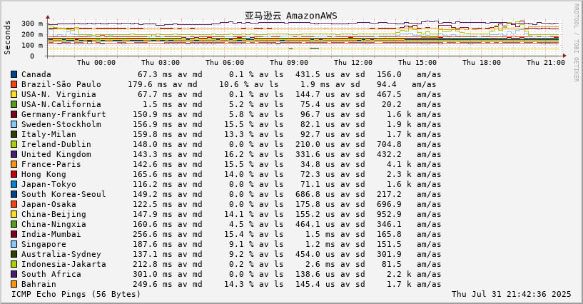Click the Japan-Osaka color swatch

coord(14,204)
